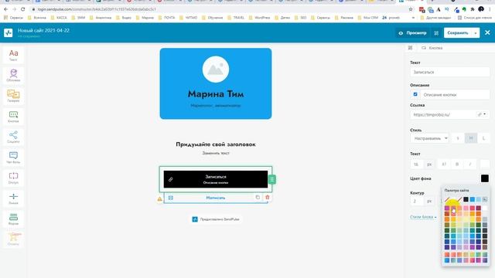The height and width of the screenshot is (278, 495).
Task: Open the Кнопка panel tab
Action: point(432,48)
